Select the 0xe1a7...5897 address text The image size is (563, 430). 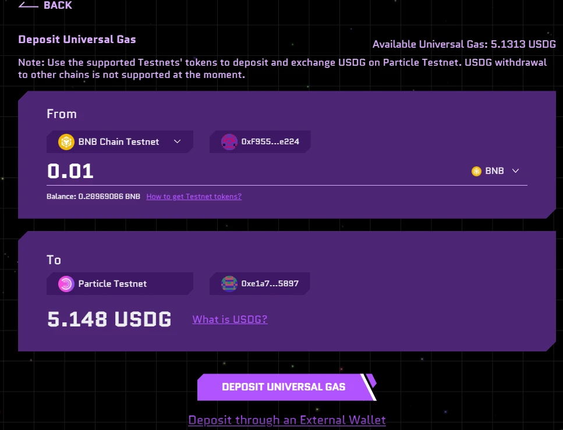[270, 284]
